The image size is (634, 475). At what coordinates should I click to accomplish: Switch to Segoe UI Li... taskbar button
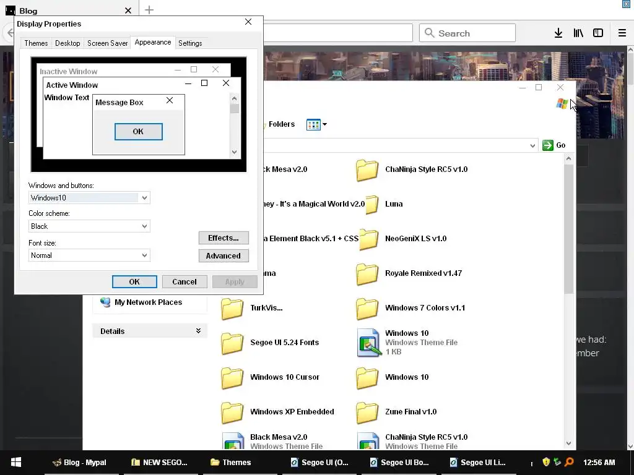tap(477, 463)
